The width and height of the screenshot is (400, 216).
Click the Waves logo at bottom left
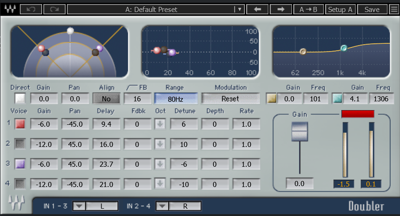pyautogui.click(x=16, y=202)
